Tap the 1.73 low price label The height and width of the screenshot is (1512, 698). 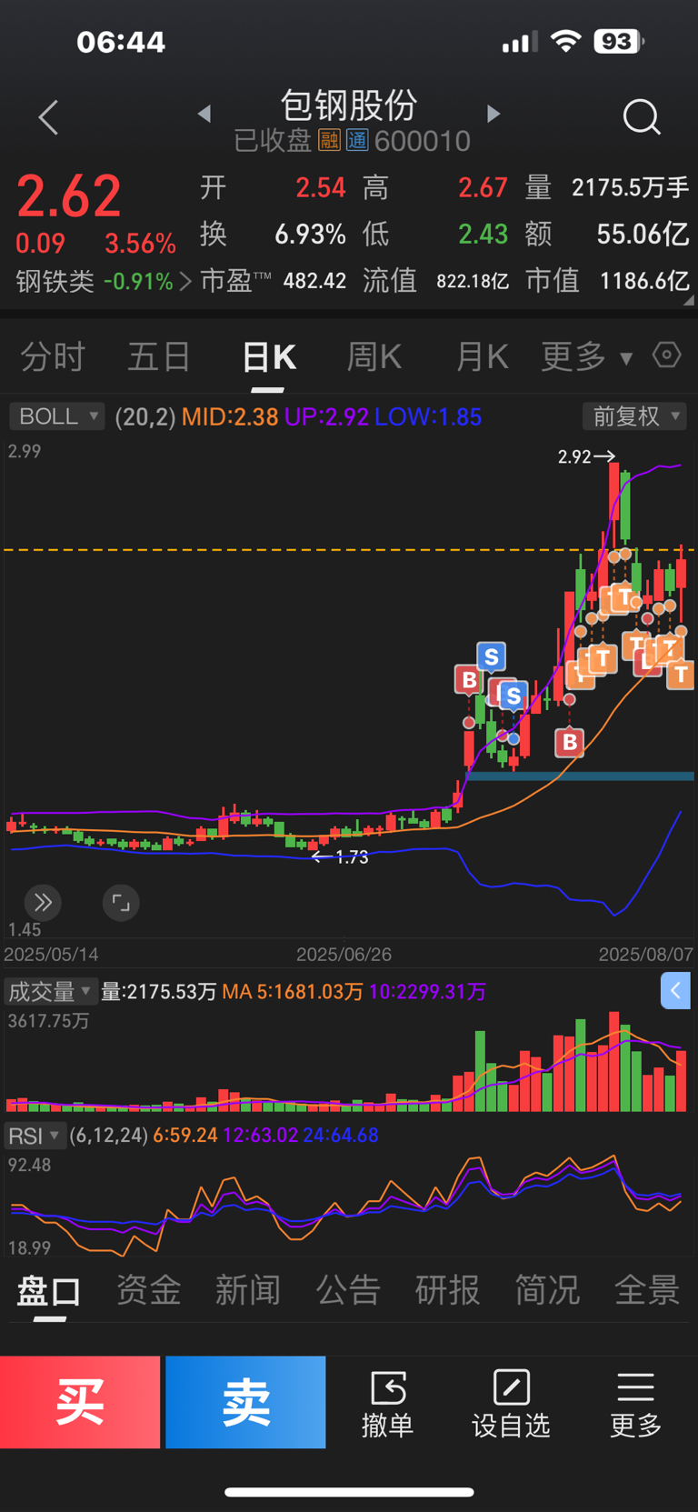[352, 856]
